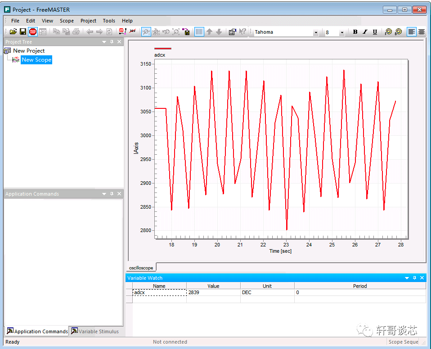Select New Scope in project tree
This screenshot has width=431, height=349.
point(36,60)
